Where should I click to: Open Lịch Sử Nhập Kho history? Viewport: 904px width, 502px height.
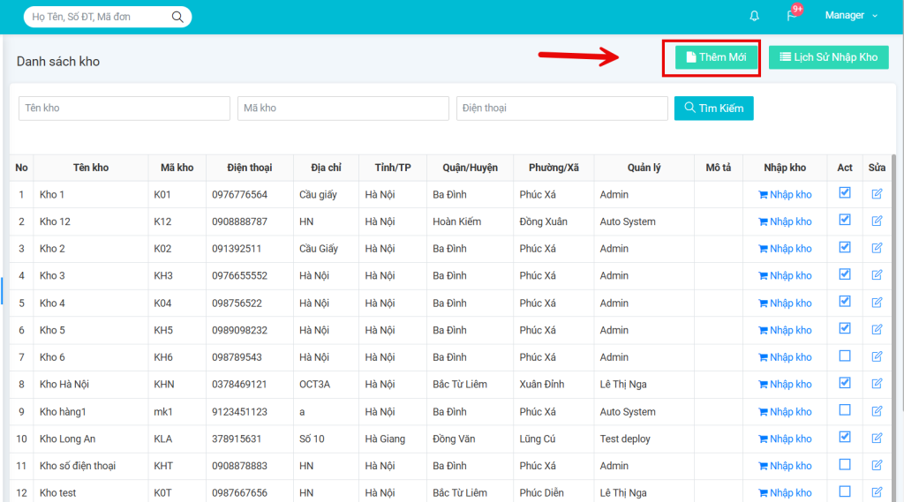(828, 57)
